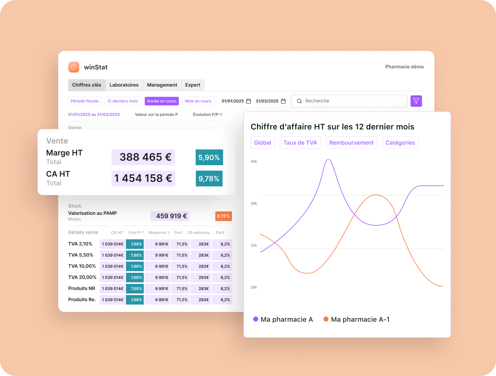Click the winStat orange logo icon
The height and width of the screenshot is (376, 496).
74,67
